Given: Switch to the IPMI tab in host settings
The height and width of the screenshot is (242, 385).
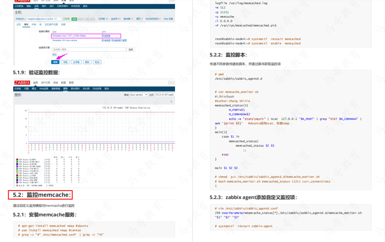Looking at the screenshot, I should (x=34, y=25).
